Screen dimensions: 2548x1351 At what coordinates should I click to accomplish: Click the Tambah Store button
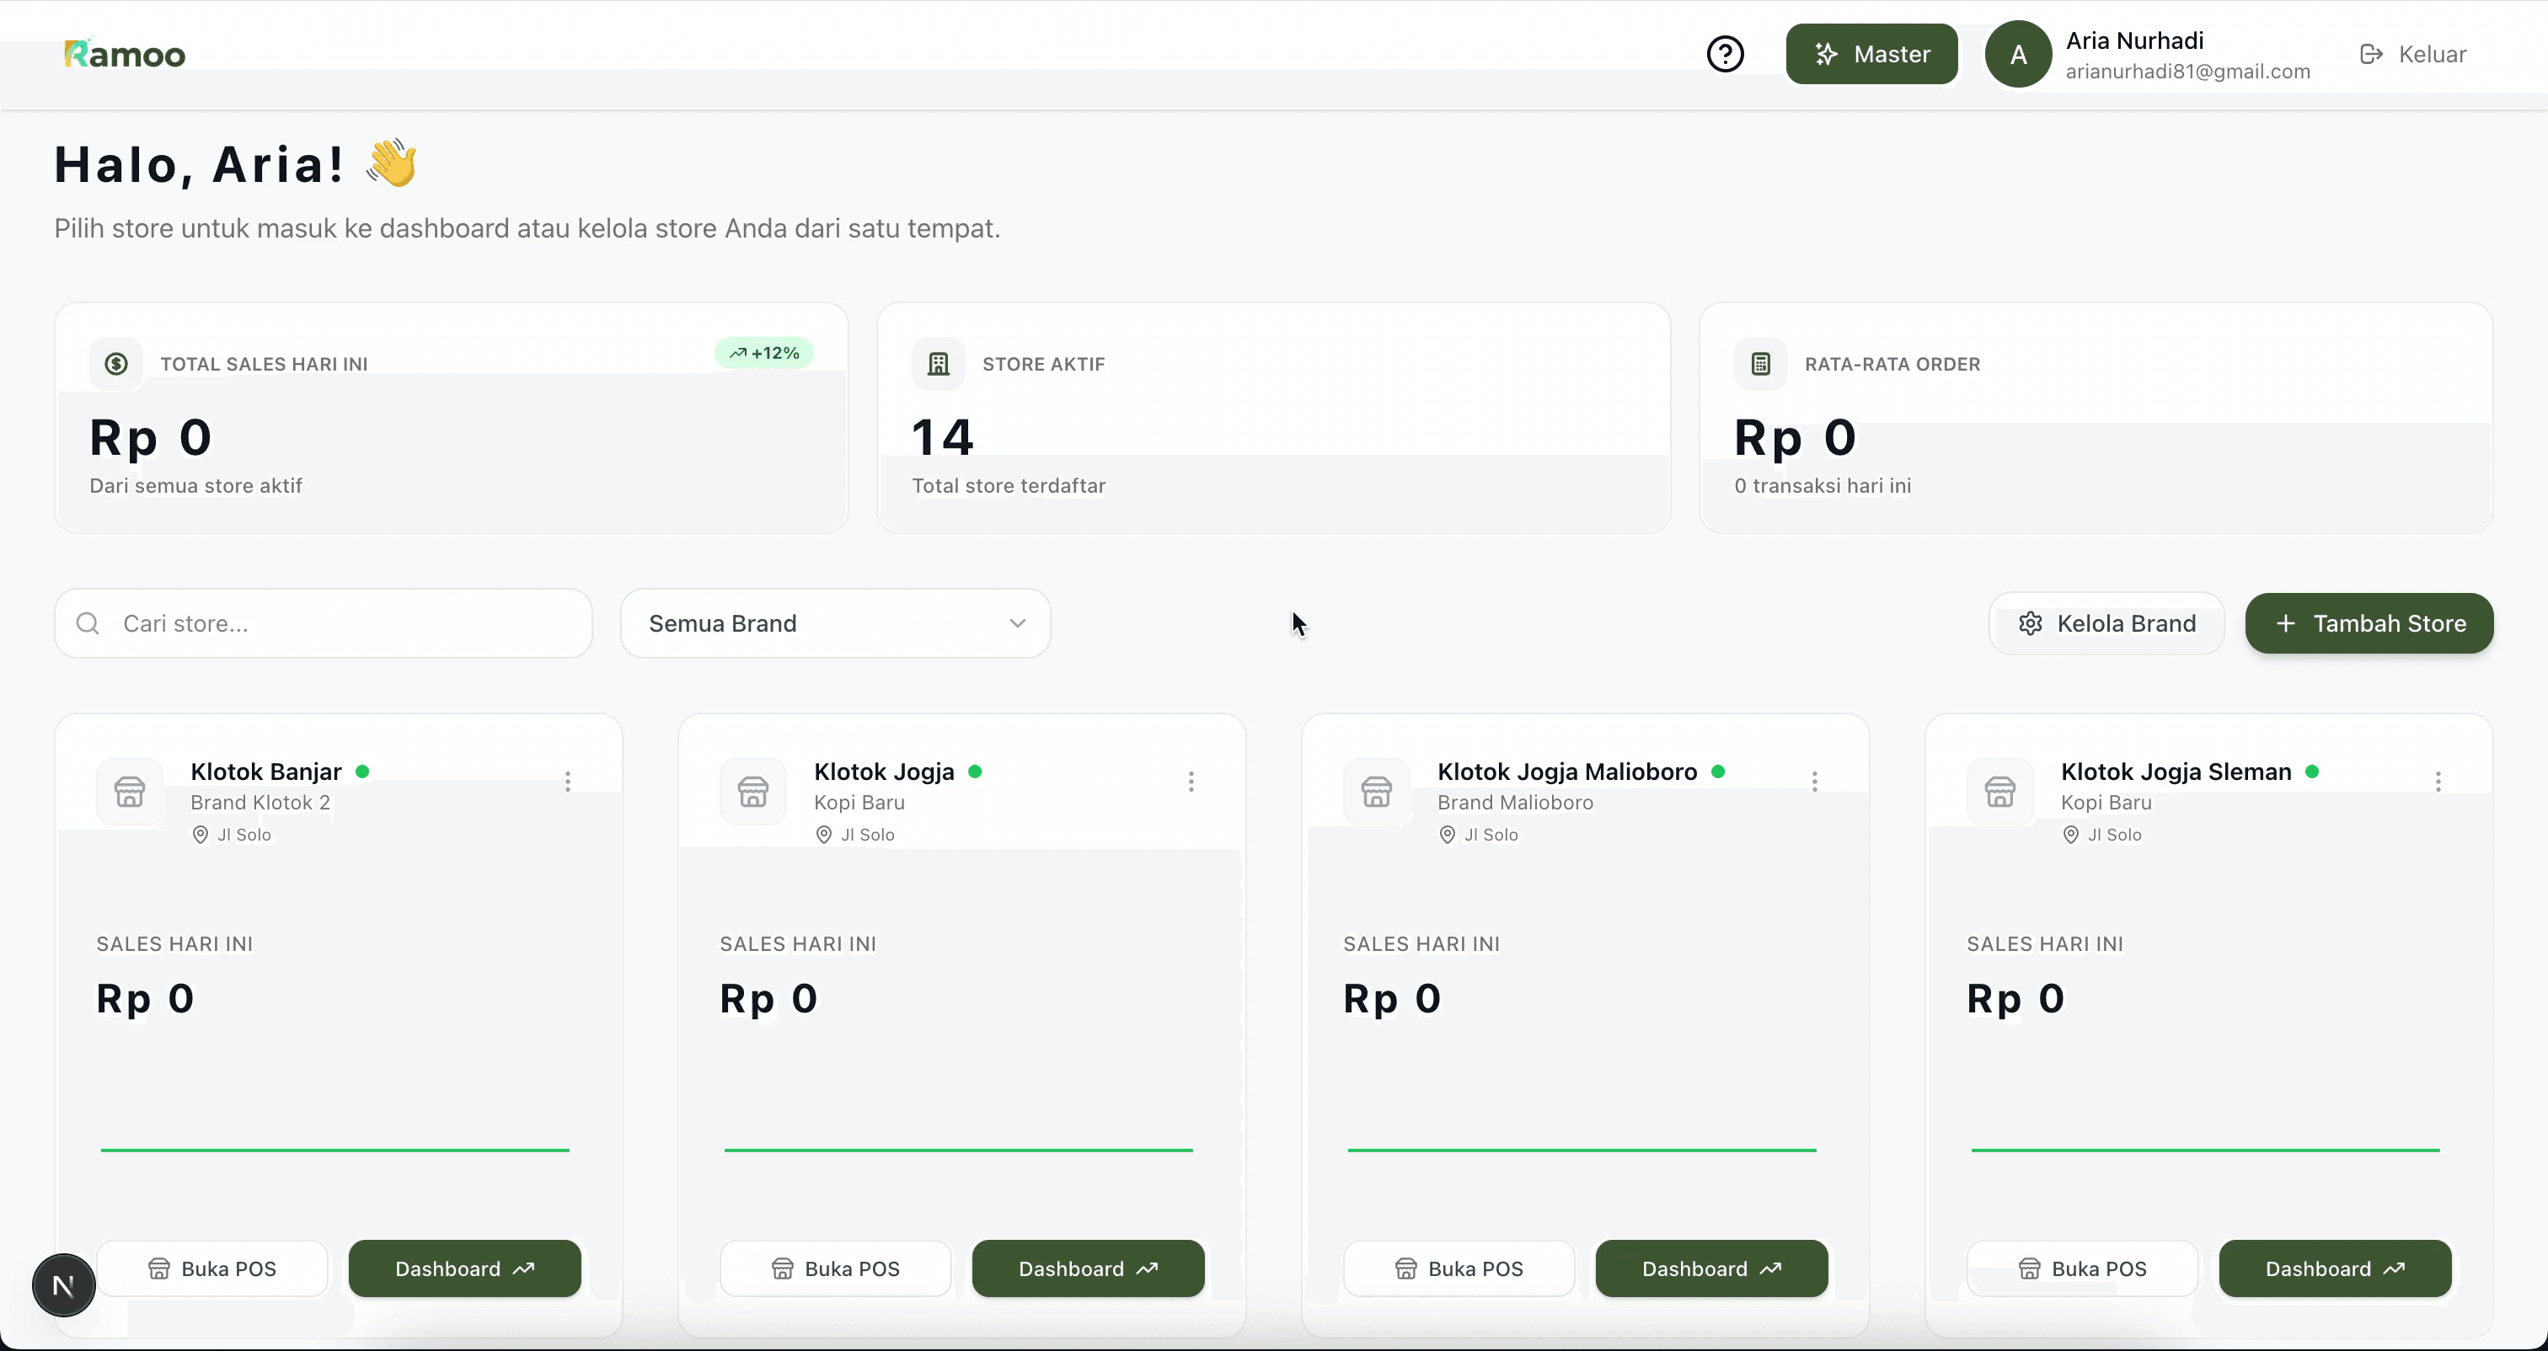pyautogui.click(x=2368, y=623)
